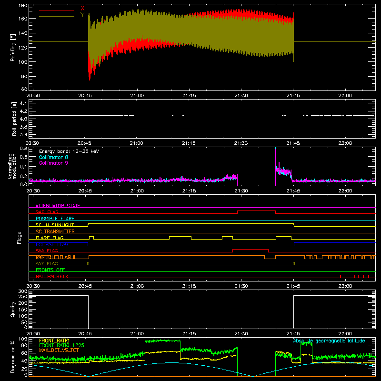
Task: Select the GAP_FLAG label
Action: pos(47,212)
